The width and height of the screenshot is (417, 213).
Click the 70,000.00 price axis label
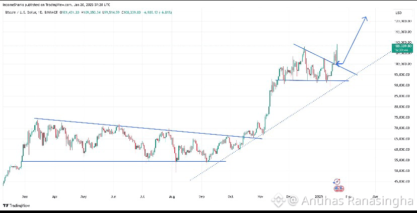pyautogui.click(x=402, y=128)
